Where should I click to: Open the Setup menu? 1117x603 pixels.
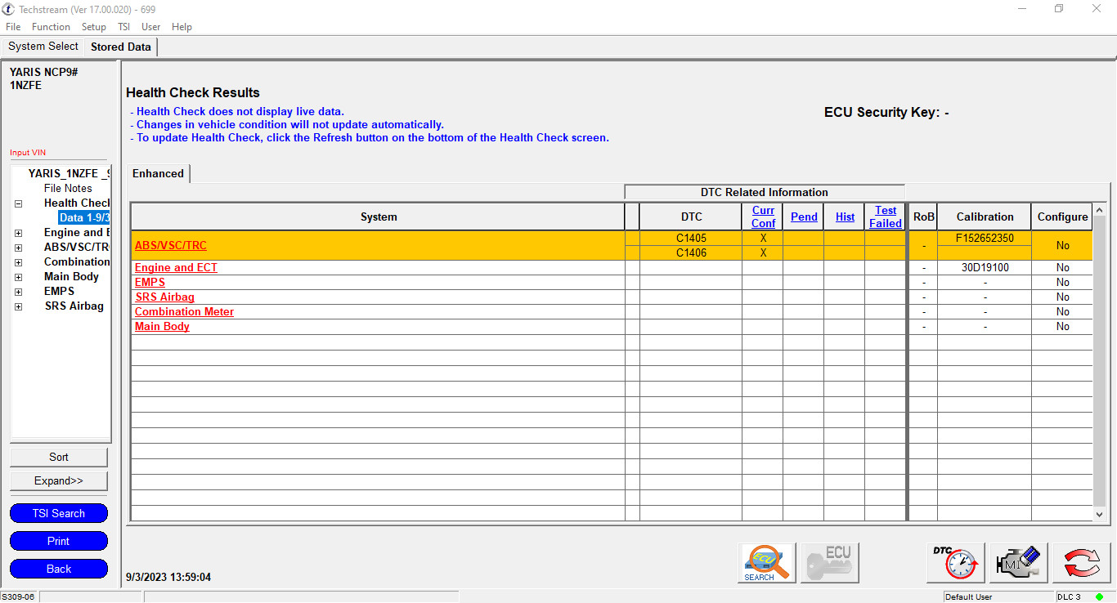tap(94, 27)
